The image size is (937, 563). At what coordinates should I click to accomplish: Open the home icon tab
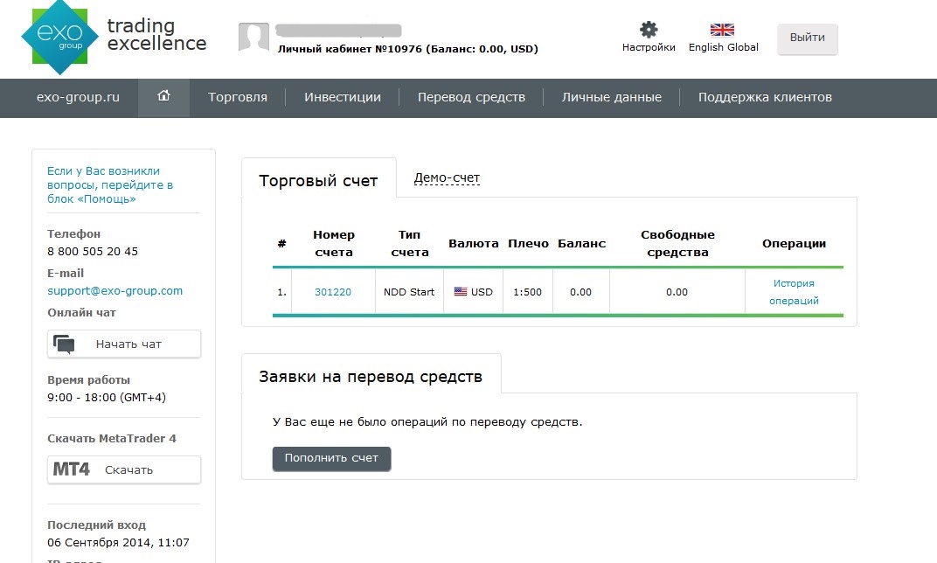click(x=163, y=96)
